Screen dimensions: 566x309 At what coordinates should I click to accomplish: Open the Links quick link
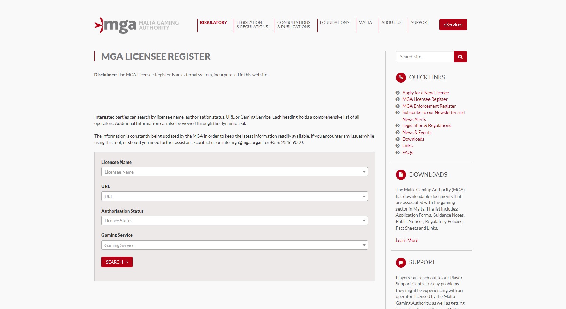[x=407, y=146]
